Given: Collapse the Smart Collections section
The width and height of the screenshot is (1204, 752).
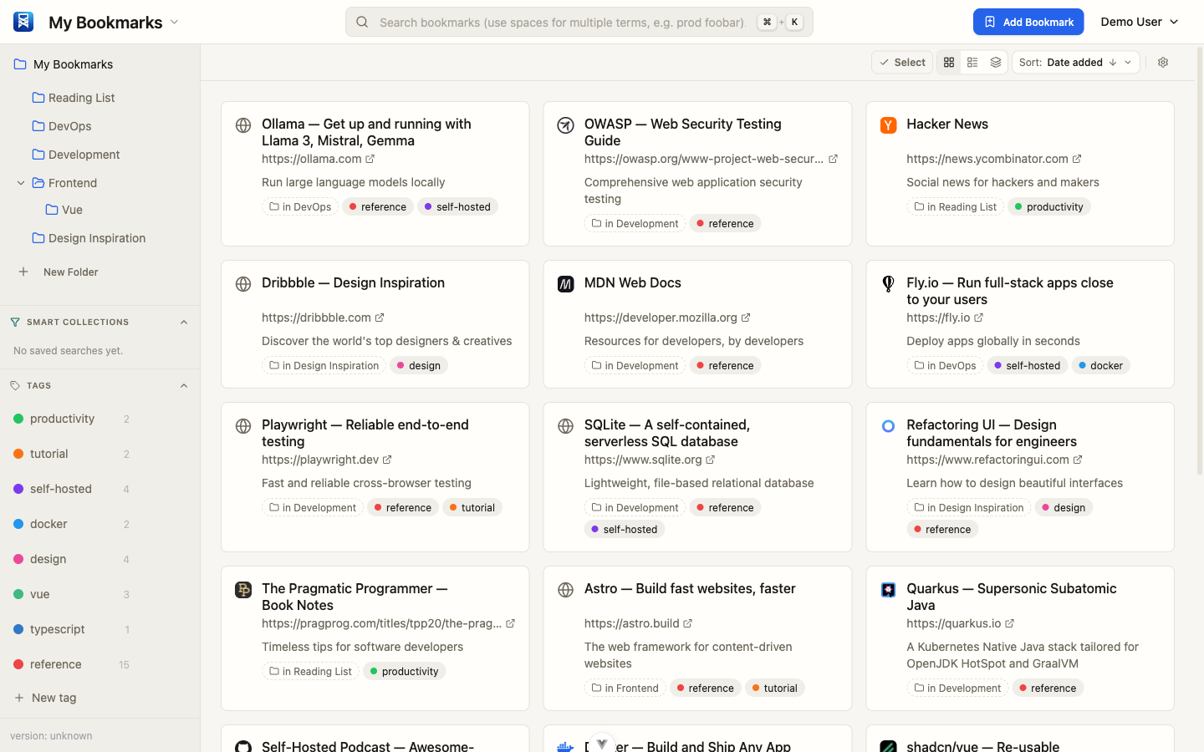Looking at the screenshot, I should point(184,322).
